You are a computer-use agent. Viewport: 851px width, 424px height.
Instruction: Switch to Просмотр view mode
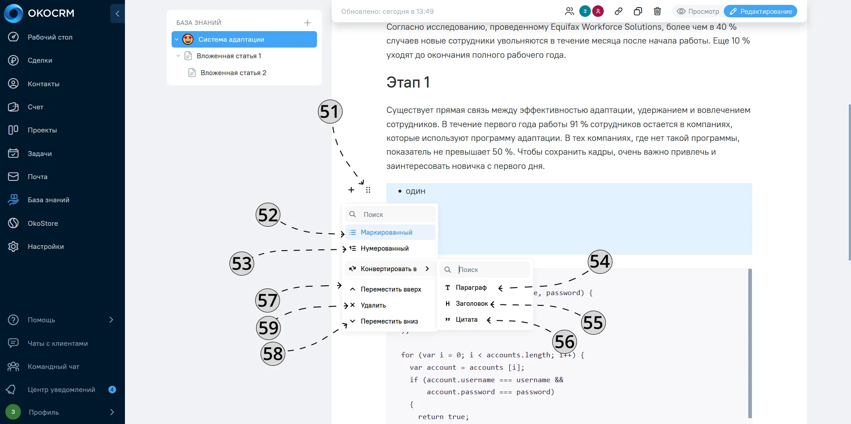click(x=698, y=12)
